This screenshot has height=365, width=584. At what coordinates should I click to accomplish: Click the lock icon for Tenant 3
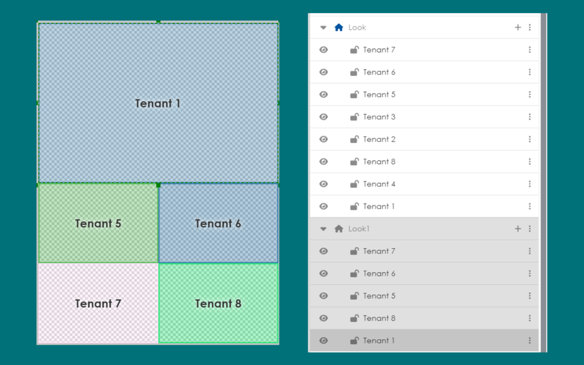(354, 117)
